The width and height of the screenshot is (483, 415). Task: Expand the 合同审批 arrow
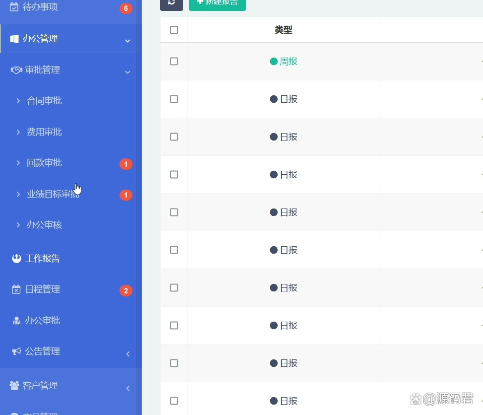pos(18,101)
